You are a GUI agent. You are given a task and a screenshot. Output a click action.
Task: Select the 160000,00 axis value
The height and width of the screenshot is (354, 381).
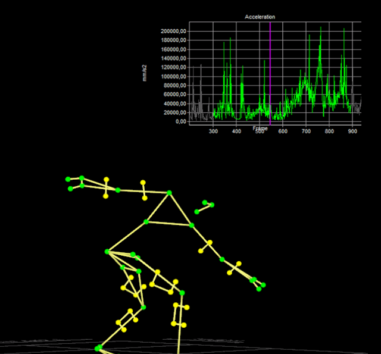click(x=173, y=49)
